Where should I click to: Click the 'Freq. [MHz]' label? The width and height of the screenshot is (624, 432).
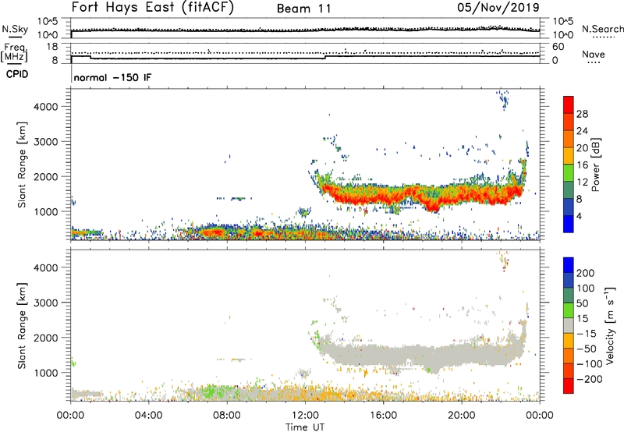14,53
